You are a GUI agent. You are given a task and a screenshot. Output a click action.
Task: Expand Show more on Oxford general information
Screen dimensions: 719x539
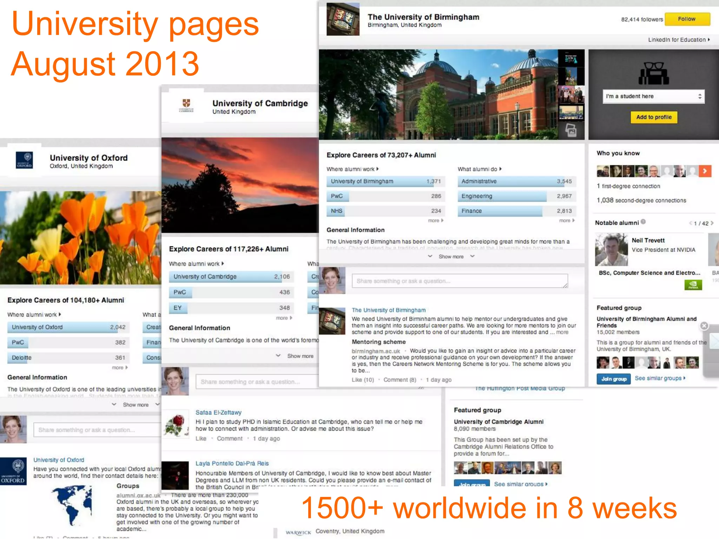point(136,405)
